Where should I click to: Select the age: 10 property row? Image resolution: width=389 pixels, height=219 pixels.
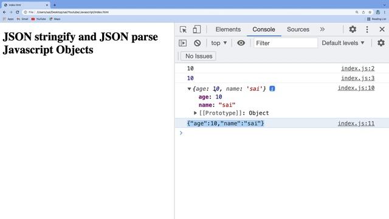[x=210, y=97]
